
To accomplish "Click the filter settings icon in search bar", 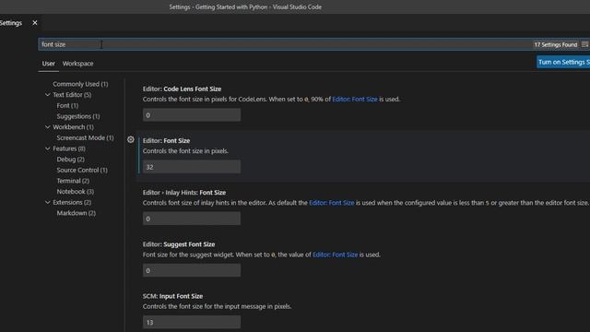I will [585, 44].
